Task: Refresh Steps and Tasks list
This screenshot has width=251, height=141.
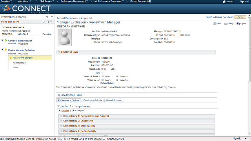Action: click(44, 22)
